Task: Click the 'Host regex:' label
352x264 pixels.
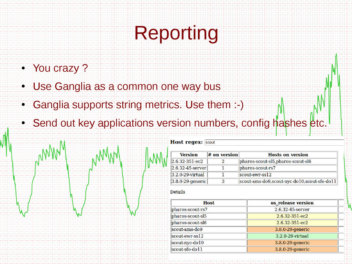Action: (x=186, y=142)
